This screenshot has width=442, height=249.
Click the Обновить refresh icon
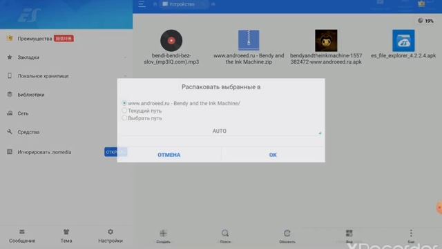tap(287, 236)
